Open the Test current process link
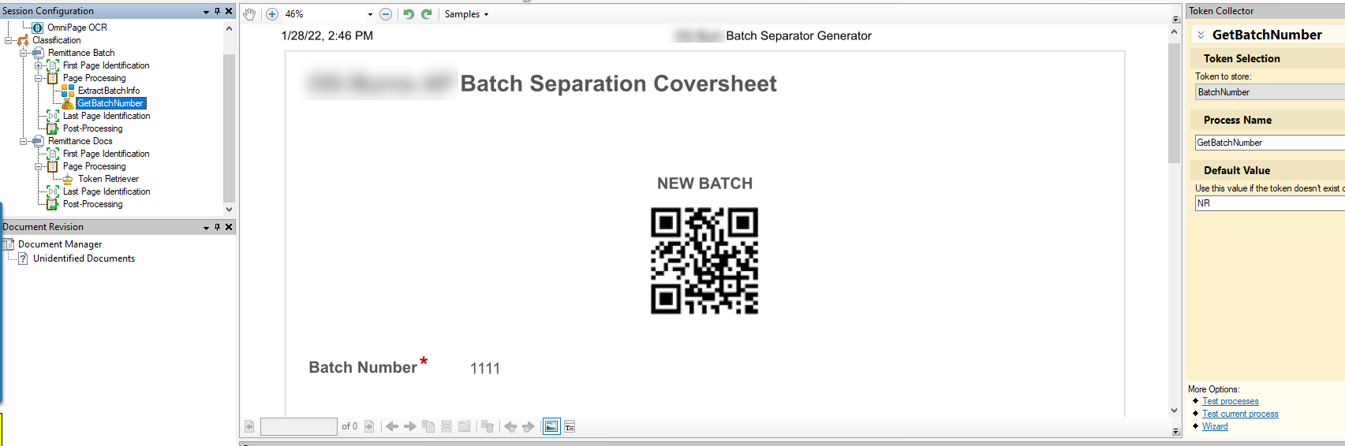 [x=1240, y=414]
